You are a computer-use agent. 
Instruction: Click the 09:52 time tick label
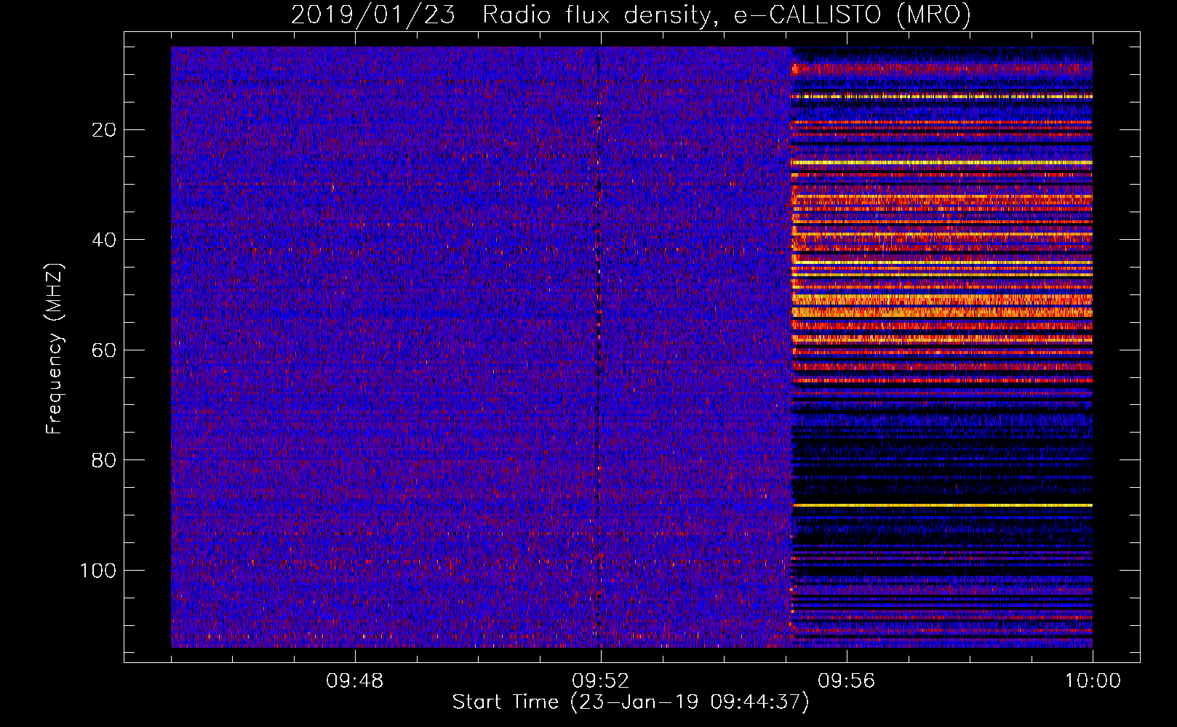point(601,680)
